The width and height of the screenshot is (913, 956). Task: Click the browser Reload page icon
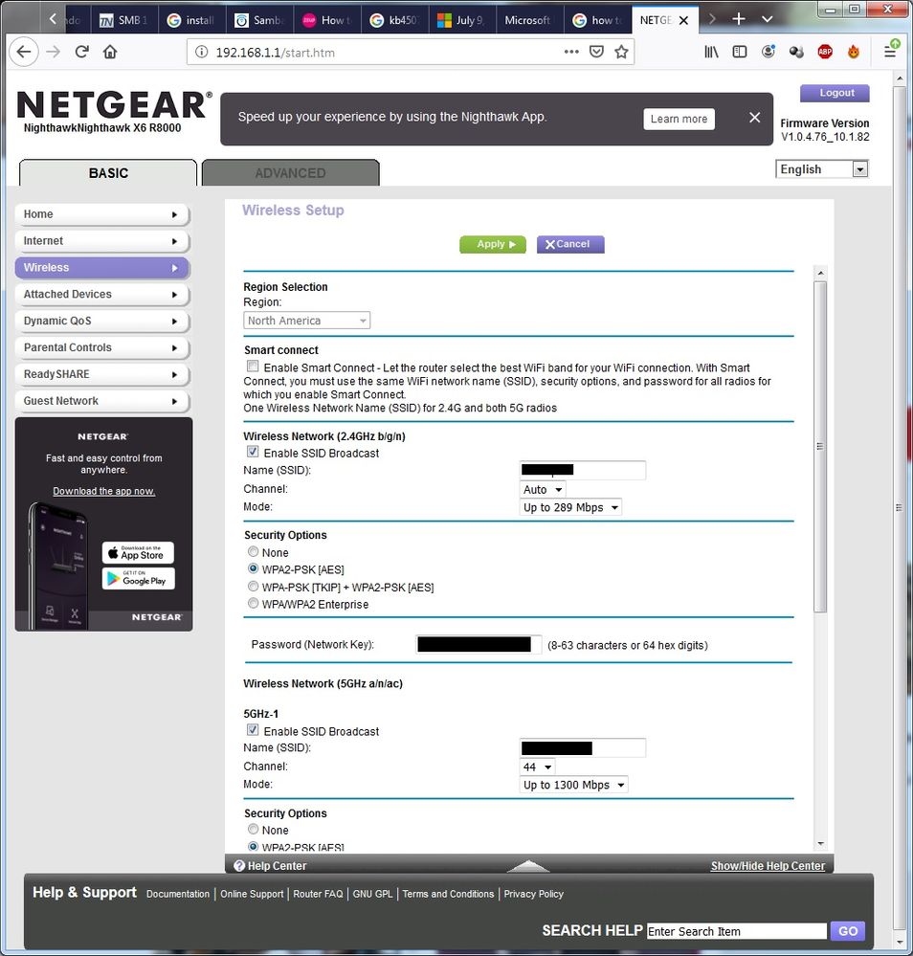[x=82, y=52]
